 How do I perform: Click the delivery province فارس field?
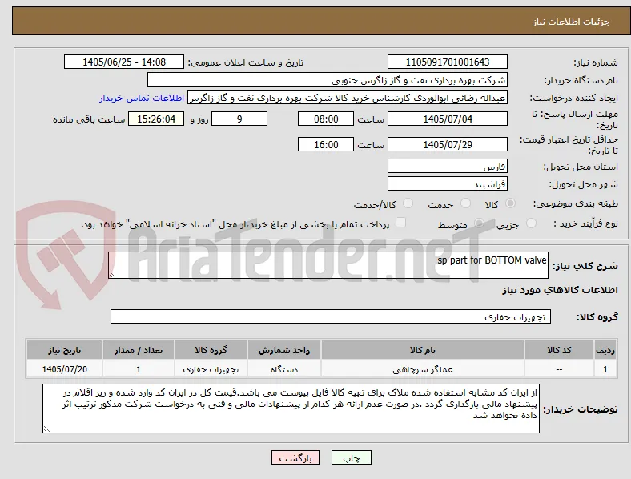click(448, 167)
